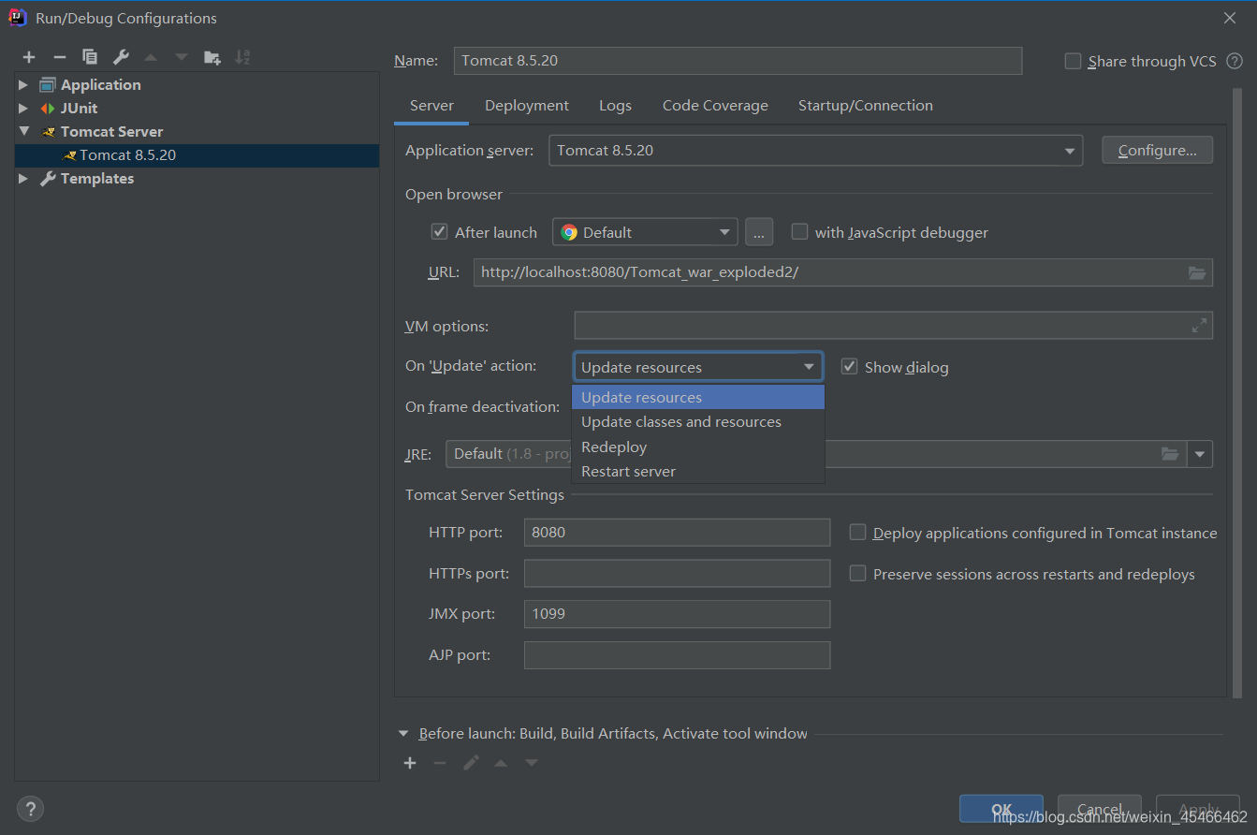Open help with bottom-left question mark button
The height and width of the screenshot is (835, 1257).
[x=30, y=809]
